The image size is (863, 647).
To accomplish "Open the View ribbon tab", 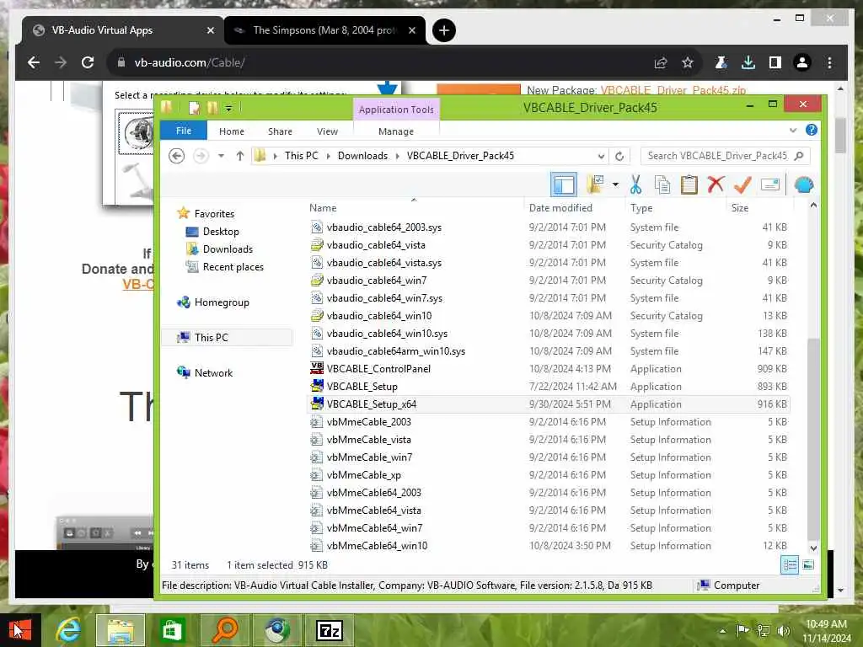I will coord(327,131).
